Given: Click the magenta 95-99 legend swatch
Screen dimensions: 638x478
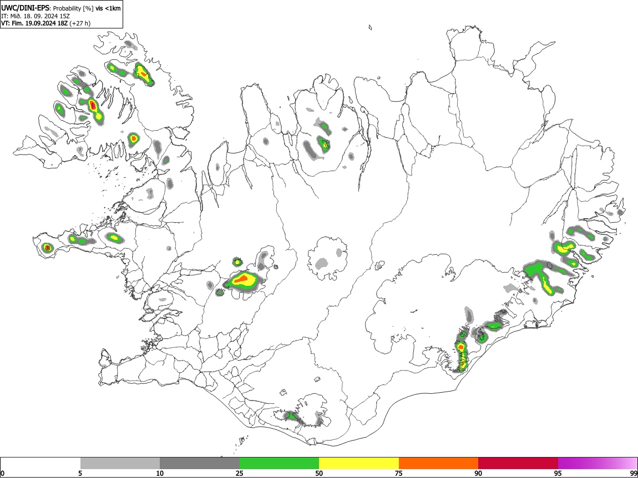Looking at the screenshot, I should tap(598, 463).
